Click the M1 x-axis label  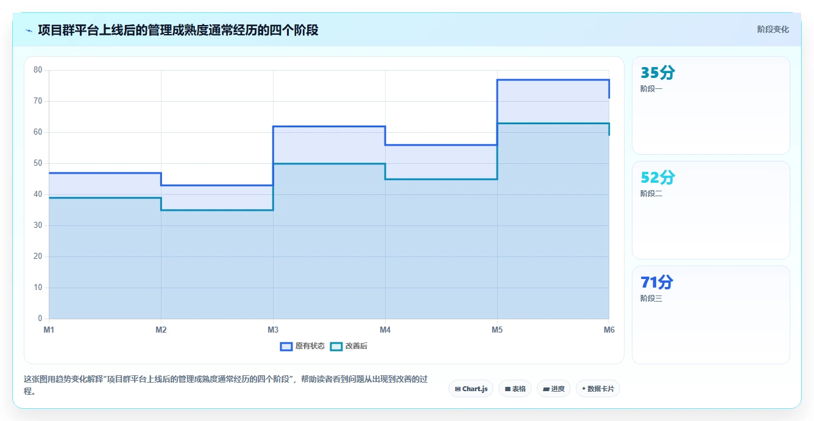pos(49,330)
